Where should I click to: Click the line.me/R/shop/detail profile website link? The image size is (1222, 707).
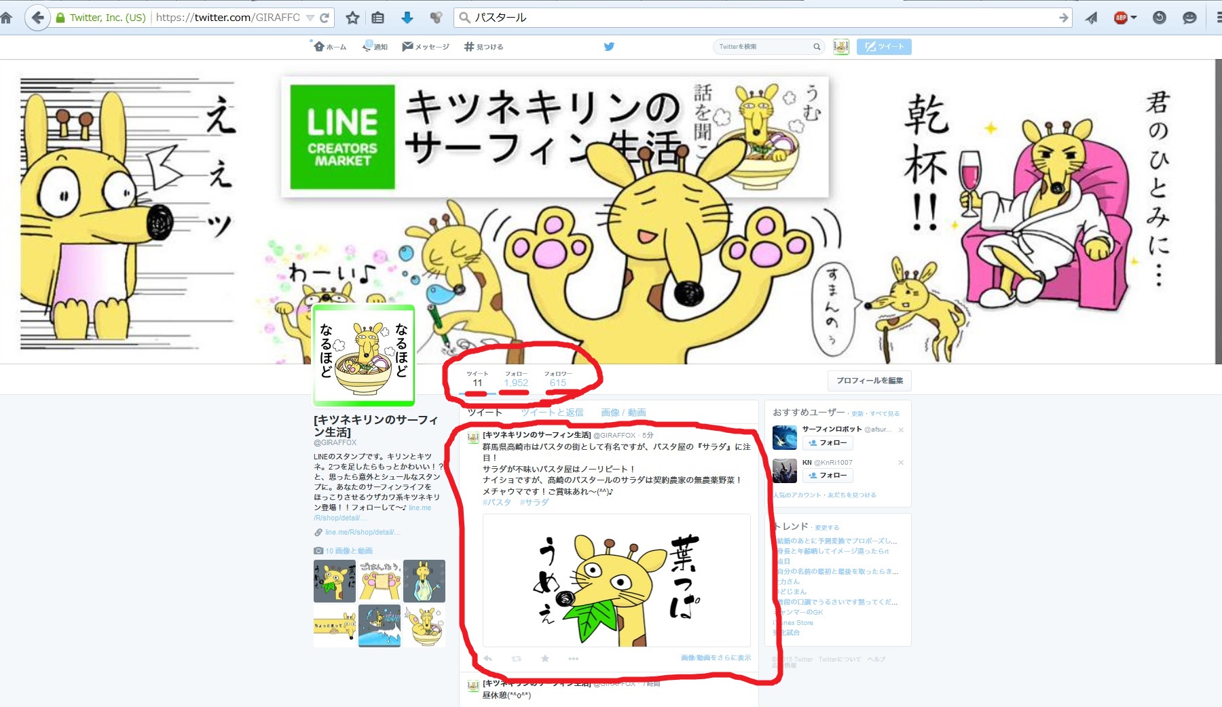(x=363, y=532)
